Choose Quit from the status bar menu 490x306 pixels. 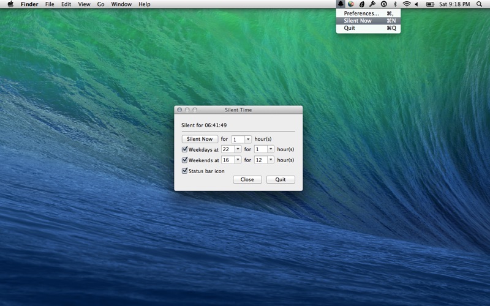(x=368, y=28)
